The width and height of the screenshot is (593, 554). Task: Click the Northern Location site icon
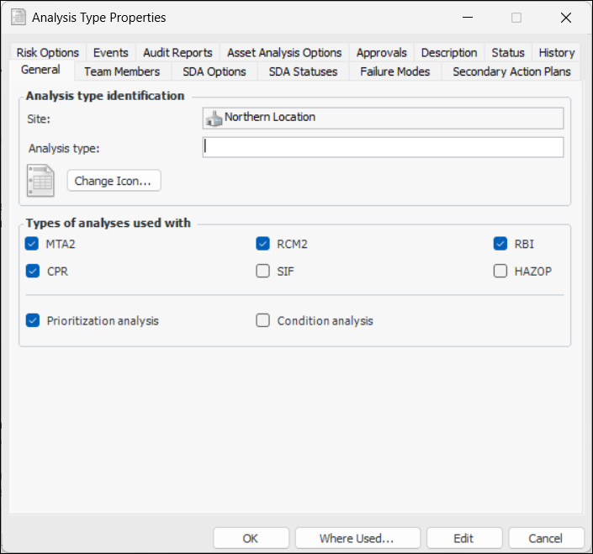tap(214, 118)
